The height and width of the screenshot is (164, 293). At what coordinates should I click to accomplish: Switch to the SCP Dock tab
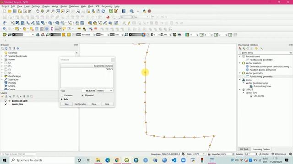(244, 149)
